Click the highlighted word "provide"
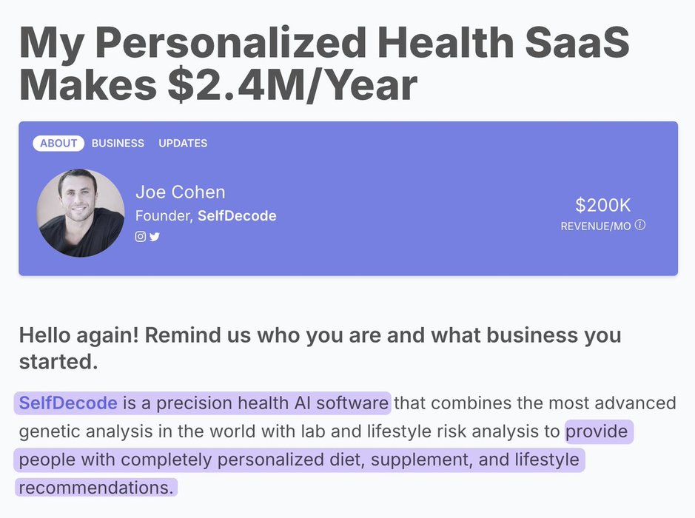Image resolution: width=695 pixels, height=518 pixels. (597, 431)
